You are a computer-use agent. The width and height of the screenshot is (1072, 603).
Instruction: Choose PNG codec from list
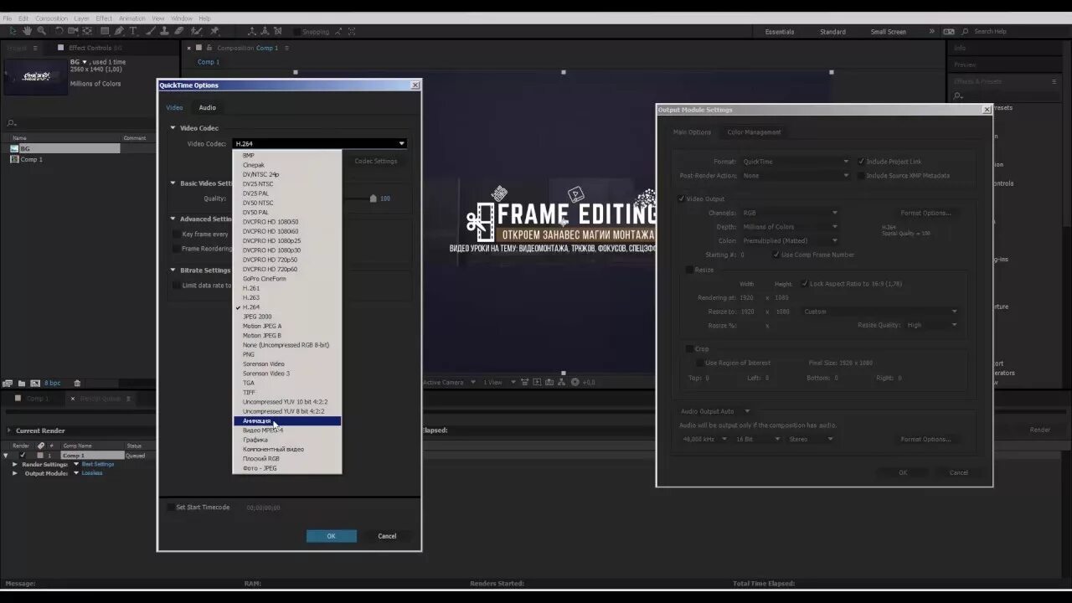tap(287, 354)
